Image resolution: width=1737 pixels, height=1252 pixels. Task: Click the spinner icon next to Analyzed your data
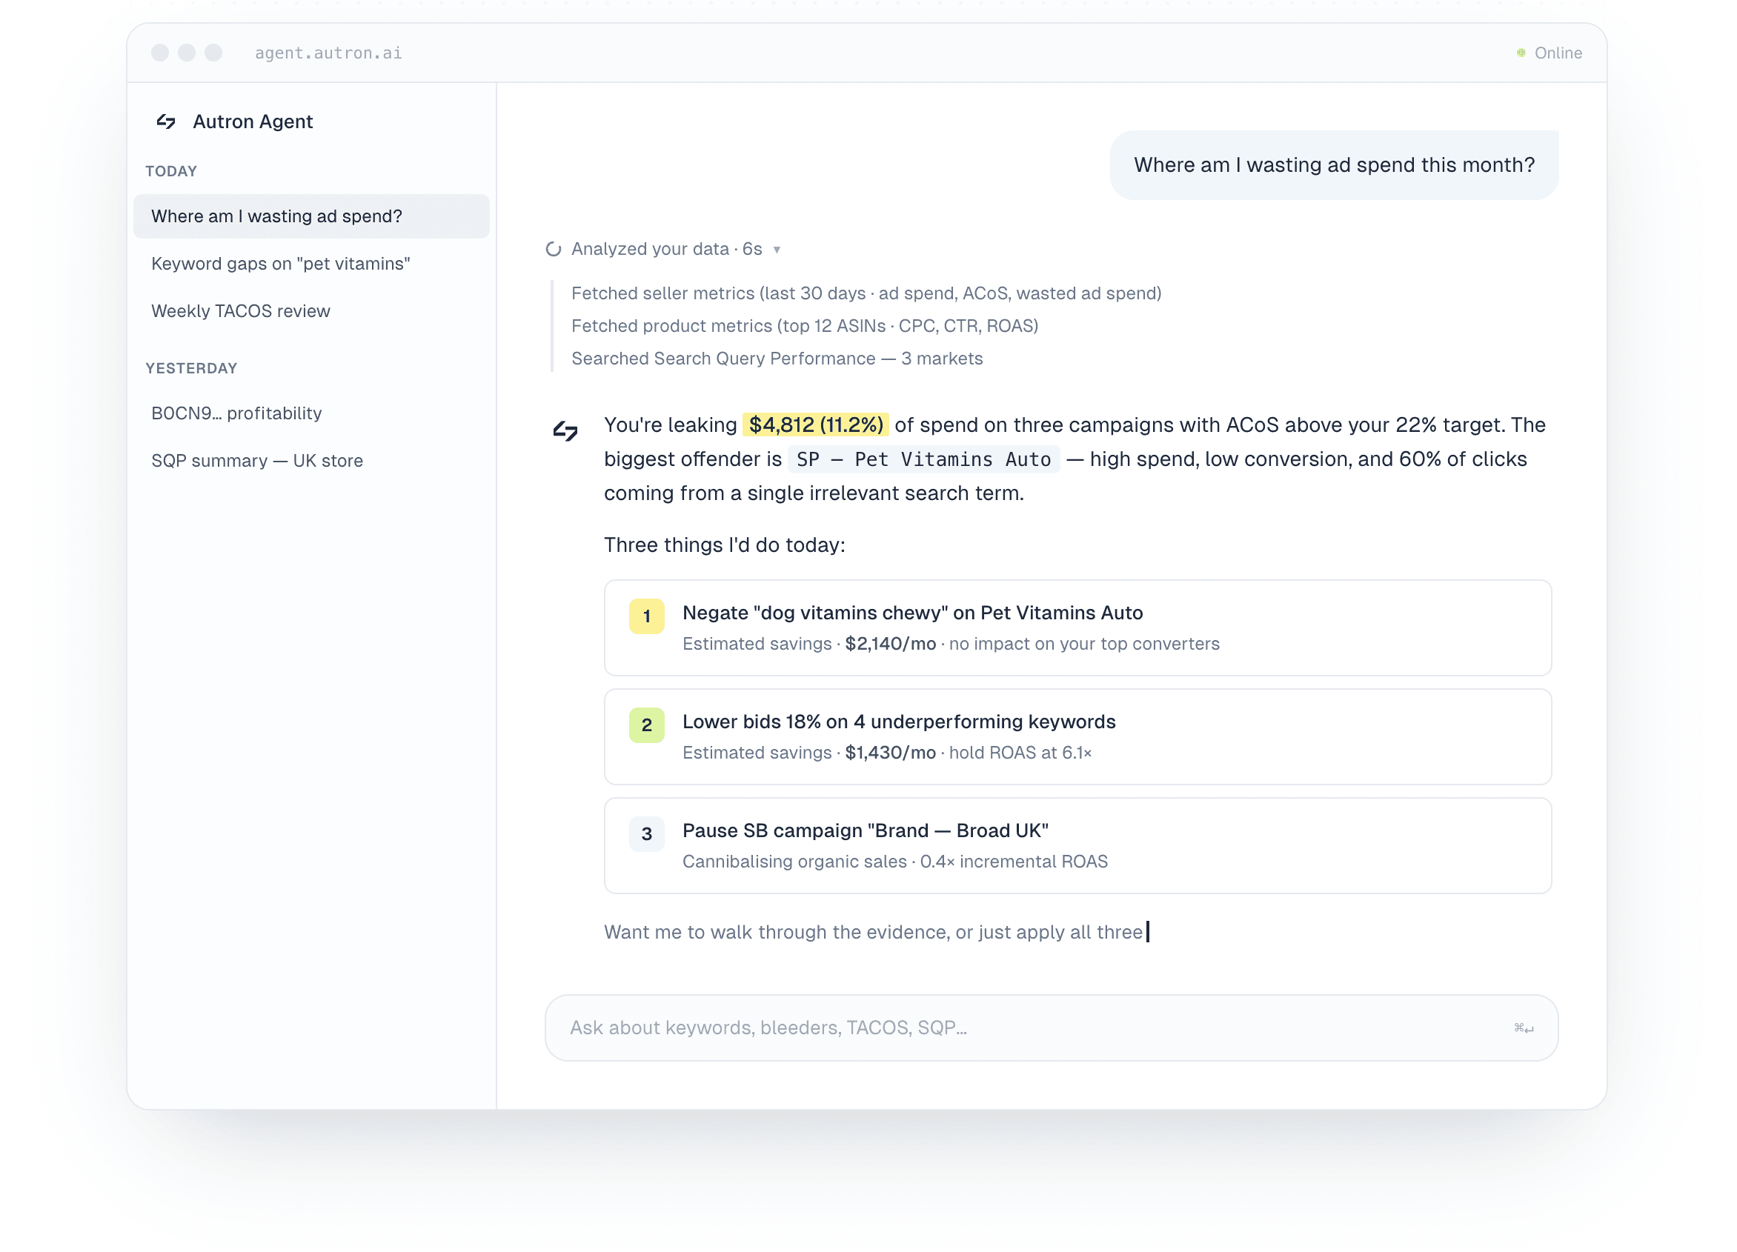(x=554, y=250)
